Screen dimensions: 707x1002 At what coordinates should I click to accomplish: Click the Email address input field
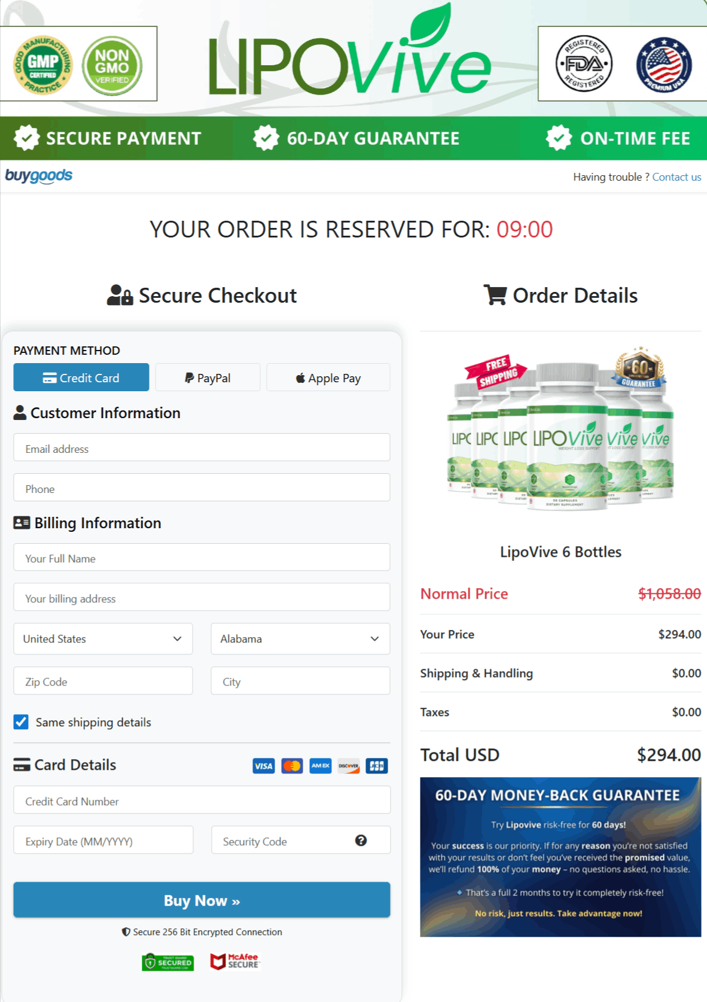pyautogui.click(x=201, y=447)
